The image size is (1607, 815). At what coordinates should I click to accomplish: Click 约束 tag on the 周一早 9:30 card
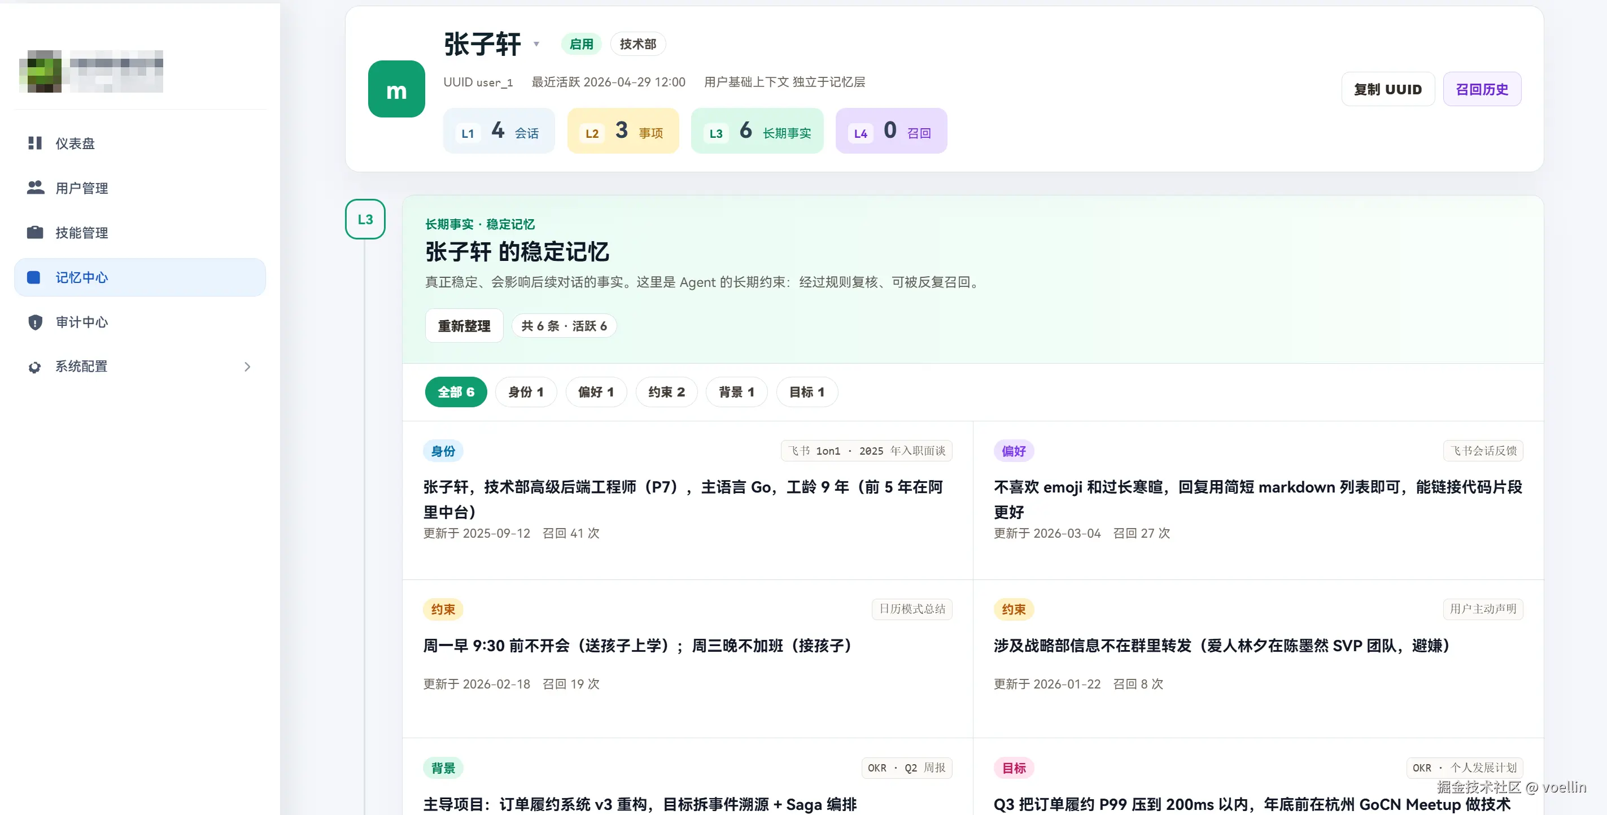[x=443, y=609]
